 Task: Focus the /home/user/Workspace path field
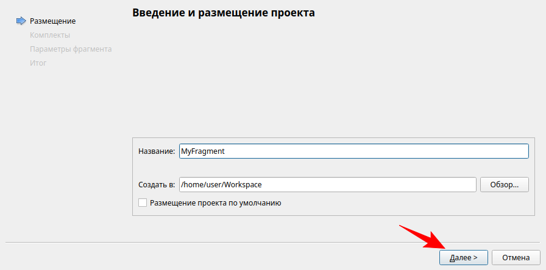(x=327, y=184)
